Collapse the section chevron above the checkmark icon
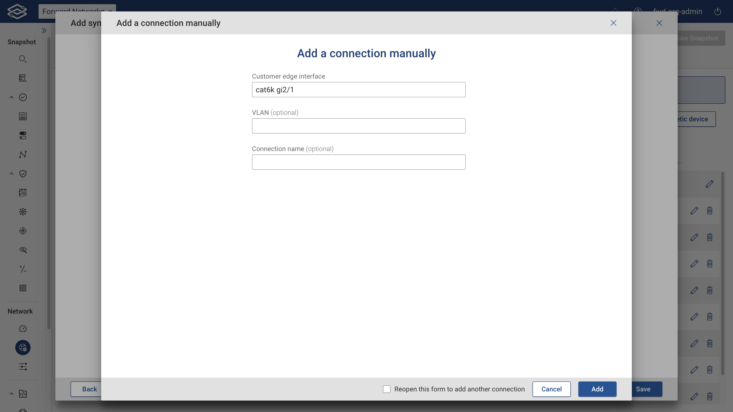 pyautogui.click(x=11, y=97)
